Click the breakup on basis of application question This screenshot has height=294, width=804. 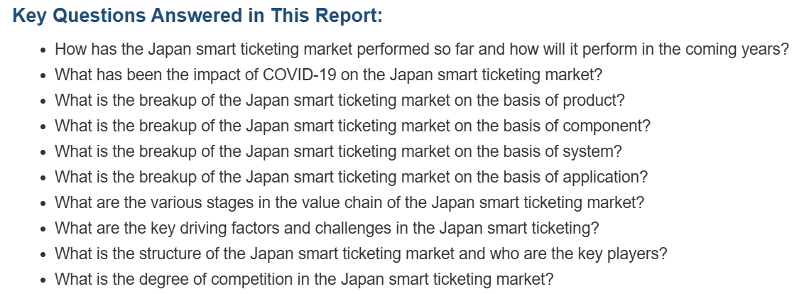pyautogui.click(x=352, y=177)
